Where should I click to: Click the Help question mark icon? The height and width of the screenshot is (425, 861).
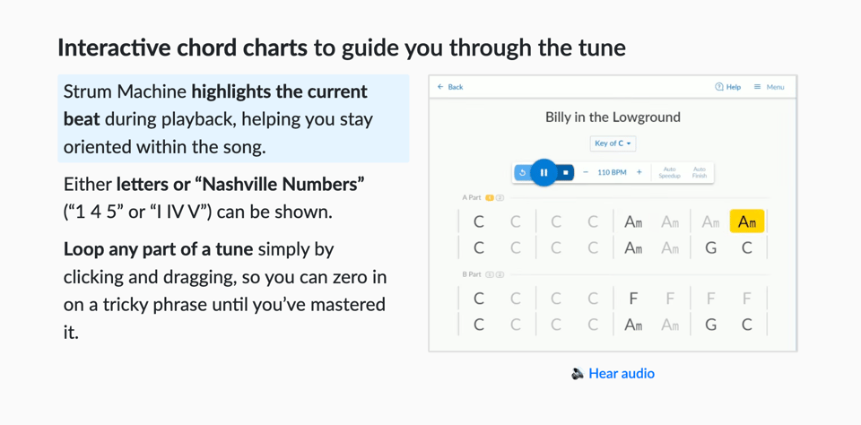(718, 87)
